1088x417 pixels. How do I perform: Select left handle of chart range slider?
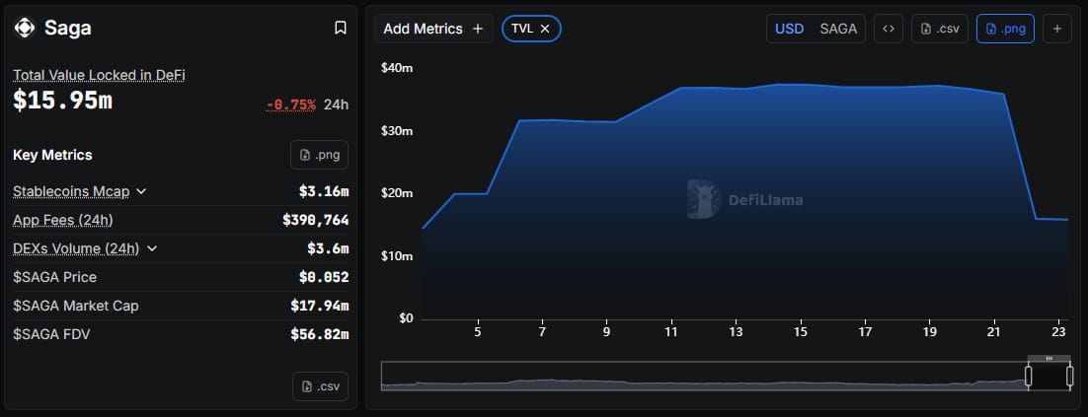pyautogui.click(x=1029, y=377)
